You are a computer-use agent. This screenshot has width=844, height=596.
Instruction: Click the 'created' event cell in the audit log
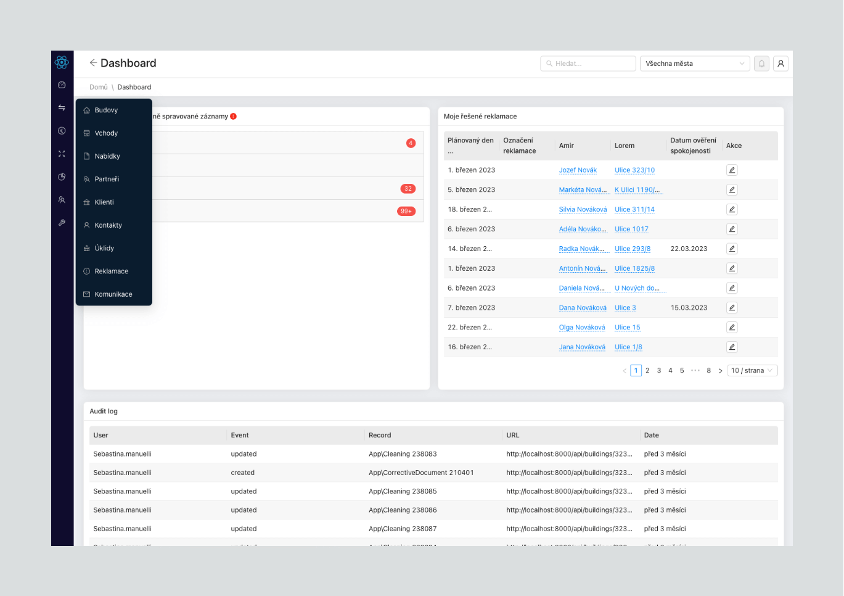[x=242, y=473]
